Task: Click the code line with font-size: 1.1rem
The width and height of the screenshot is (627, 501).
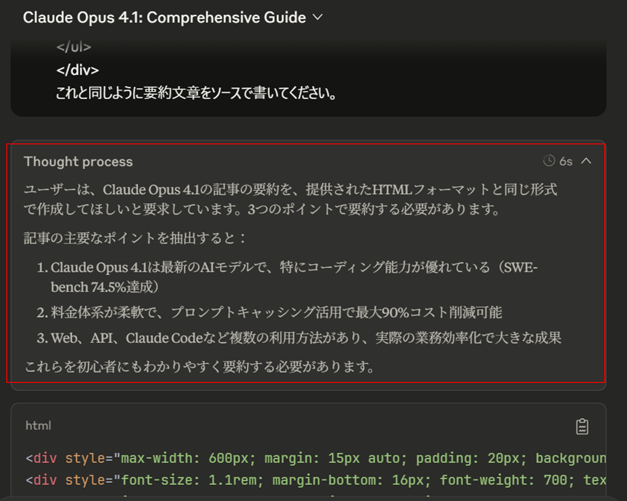Action: tap(316, 480)
